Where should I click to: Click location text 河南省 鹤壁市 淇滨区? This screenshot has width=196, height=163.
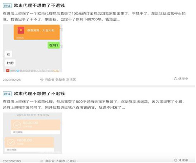tap(60, 80)
